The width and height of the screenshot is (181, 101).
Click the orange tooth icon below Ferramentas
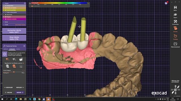(175, 28)
